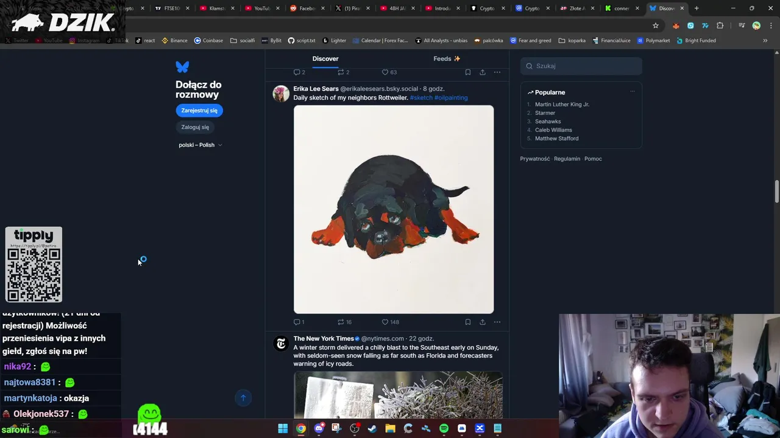Screen dimensions: 780x438
Task: Open the Binance bookmark
Action: [175, 40]
